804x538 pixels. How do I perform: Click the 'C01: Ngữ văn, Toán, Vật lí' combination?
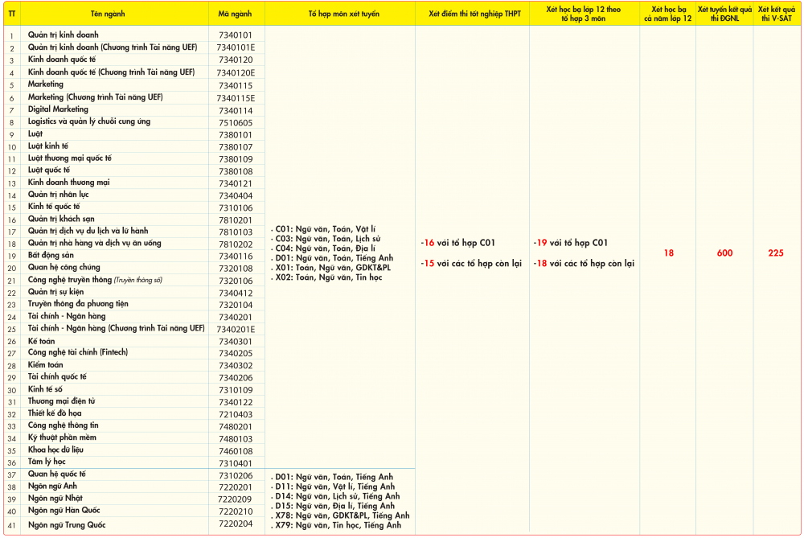click(x=323, y=229)
